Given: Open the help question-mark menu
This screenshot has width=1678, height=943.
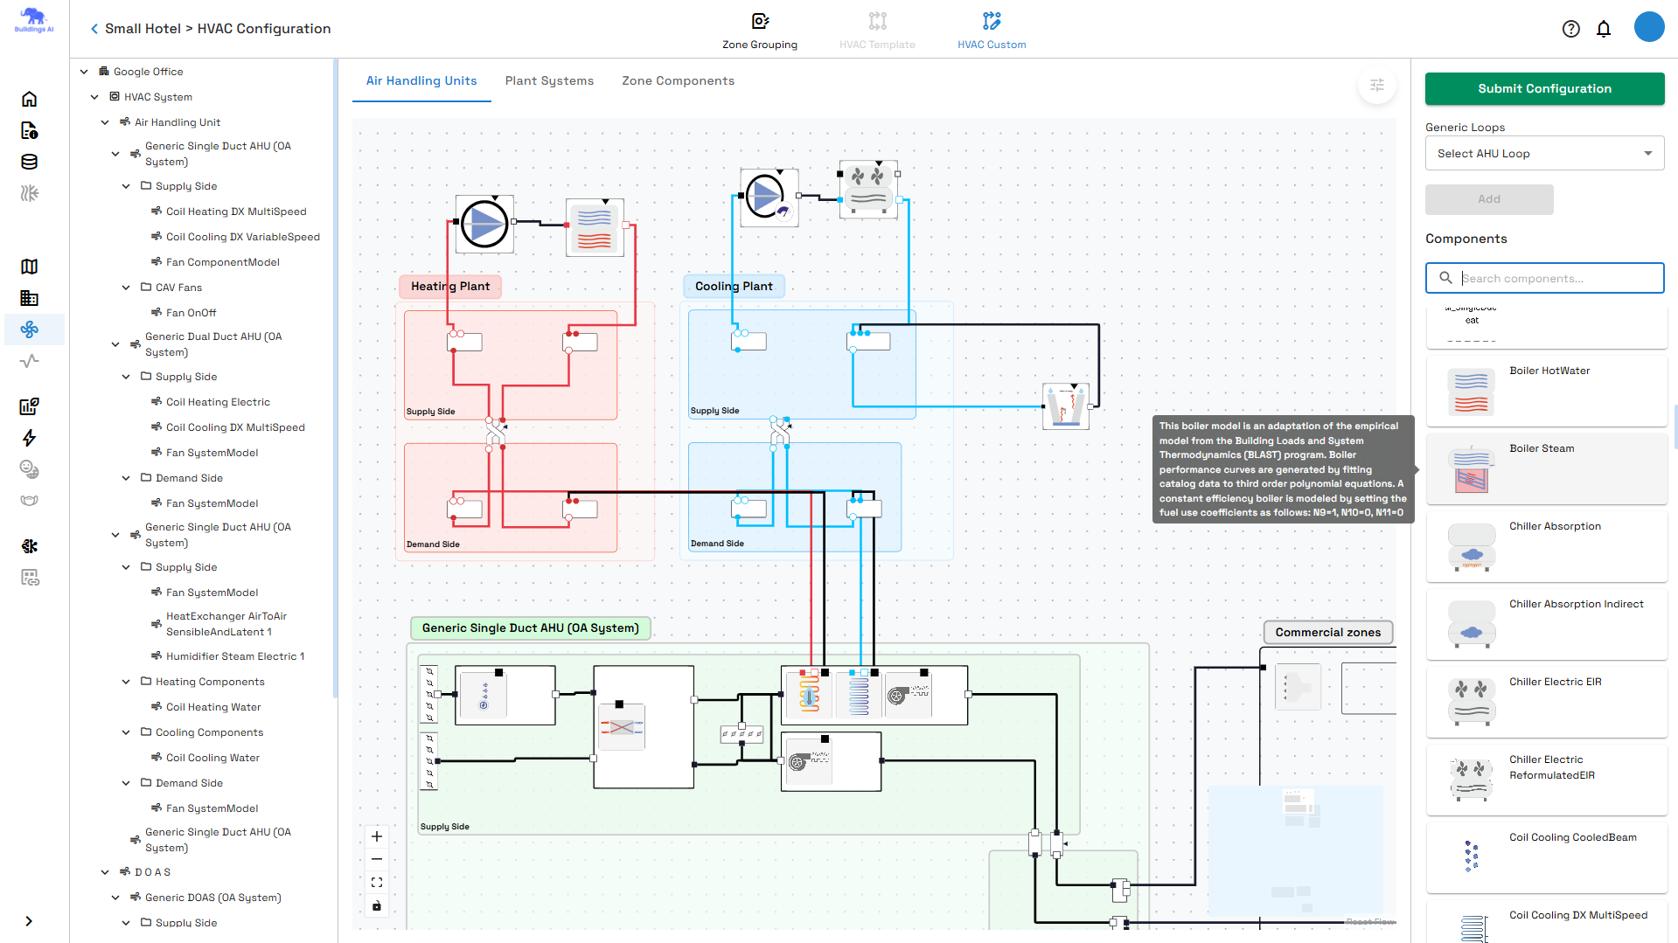Looking at the screenshot, I should pyautogui.click(x=1571, y=28).
